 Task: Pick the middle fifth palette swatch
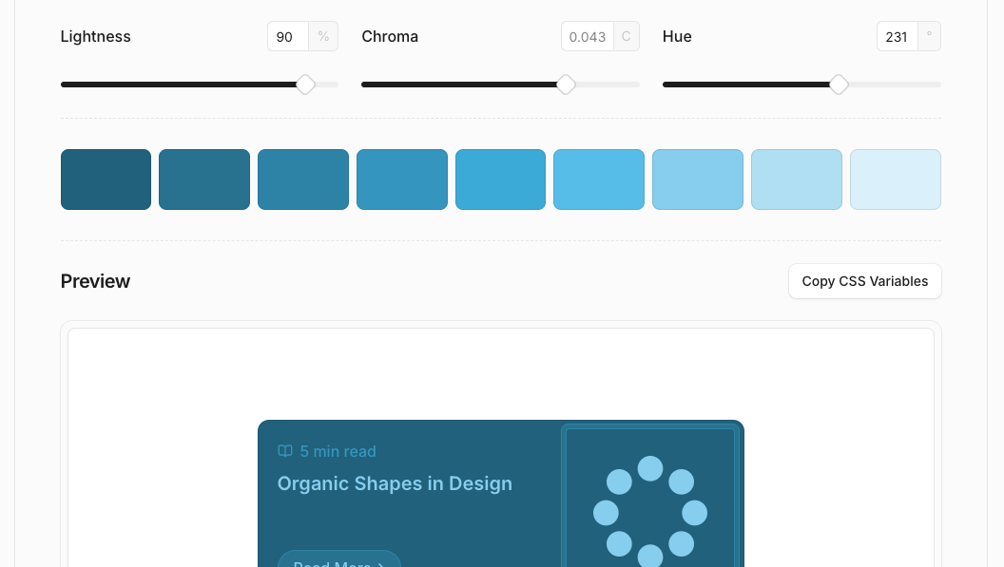point(500,180)
